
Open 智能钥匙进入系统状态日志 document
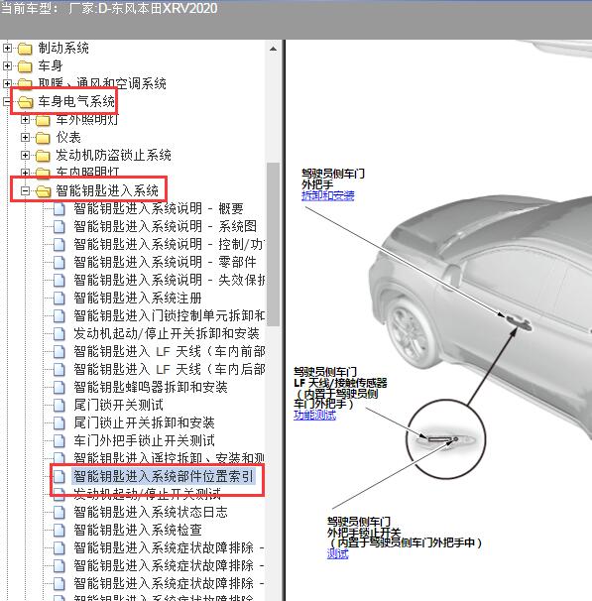(x=151, y=512)
